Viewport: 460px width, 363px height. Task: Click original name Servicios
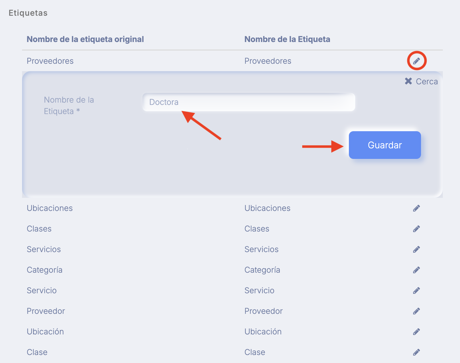click(44, 249)
